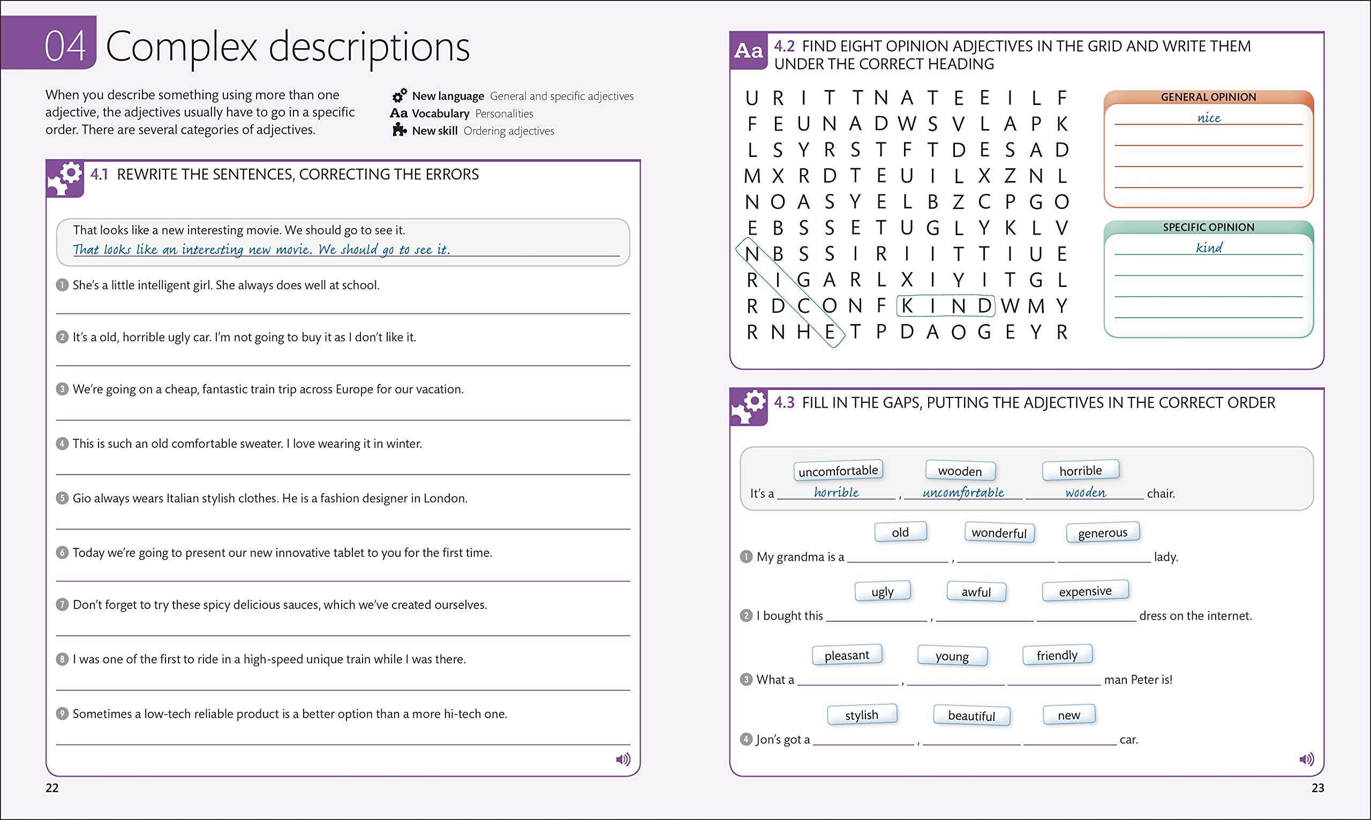The height and width of the screenshot is (820, 1371).
Task: Click bullet 1 beside the intelligent girl sentence
Action: pos(63,285)
